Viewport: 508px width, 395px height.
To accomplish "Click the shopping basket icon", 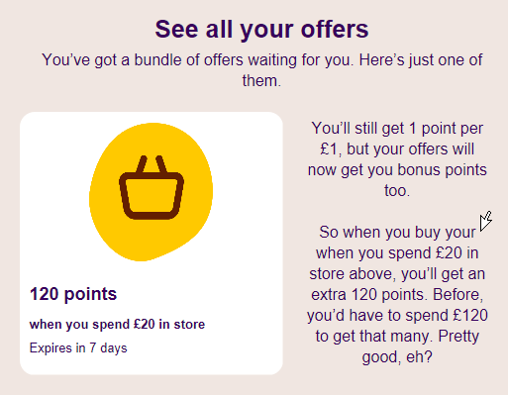I will [x=152, y=187].
